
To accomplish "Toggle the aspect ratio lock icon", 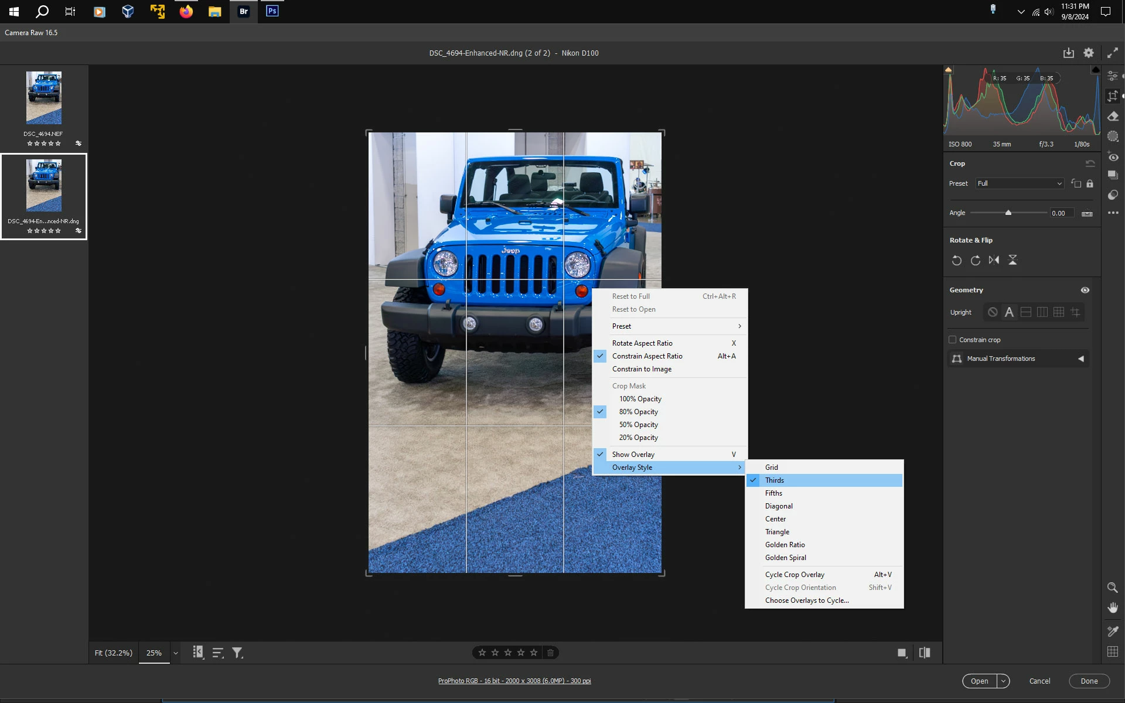I will pyautogui.click(x=1089, y=183).
